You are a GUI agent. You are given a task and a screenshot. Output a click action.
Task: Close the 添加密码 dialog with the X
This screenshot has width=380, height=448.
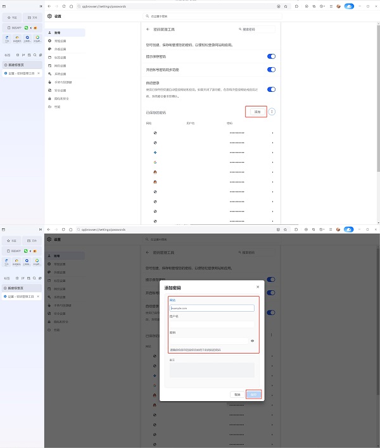258,287
